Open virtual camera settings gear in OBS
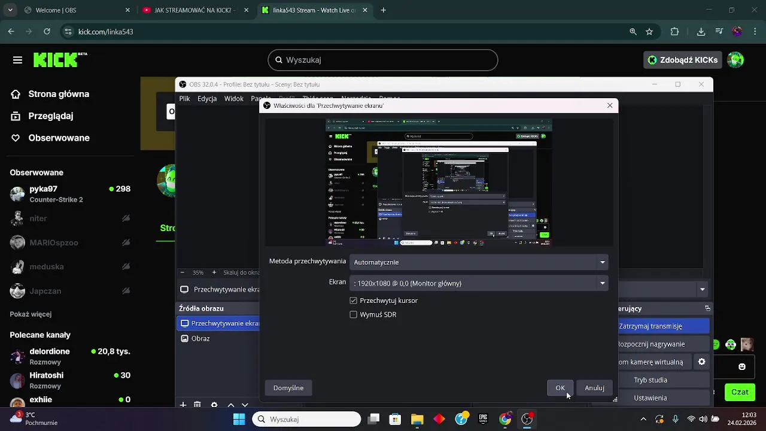Image resolution: width=766 pixels, height=431 pixels. click(702, 362)
